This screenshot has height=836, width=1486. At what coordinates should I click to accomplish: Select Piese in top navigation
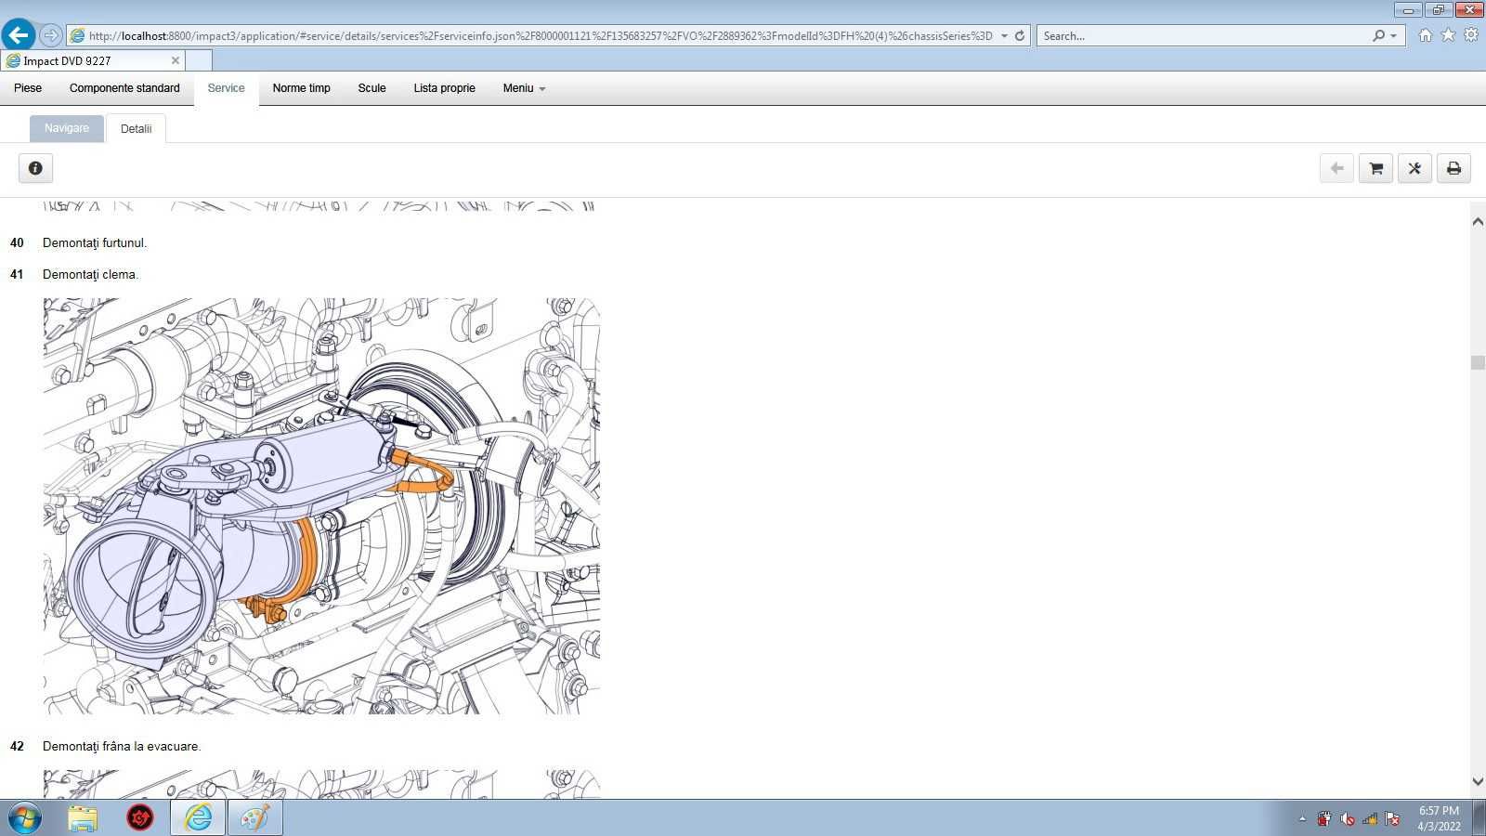28,88
